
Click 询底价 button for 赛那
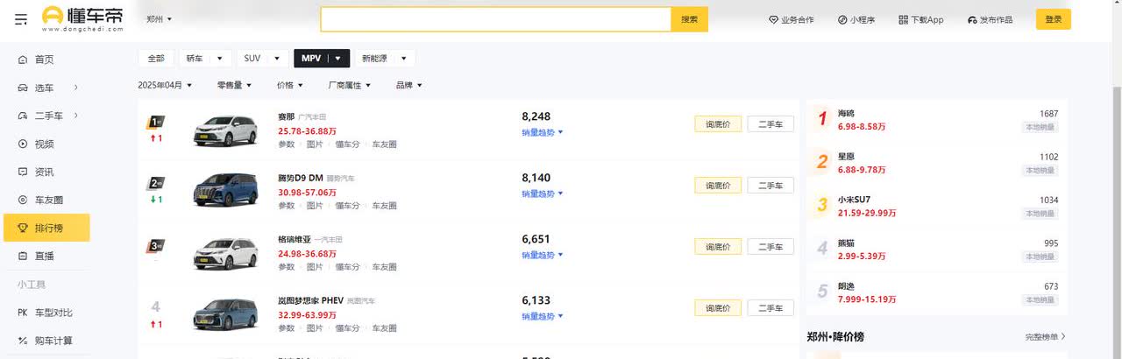[x=718, y=124]
